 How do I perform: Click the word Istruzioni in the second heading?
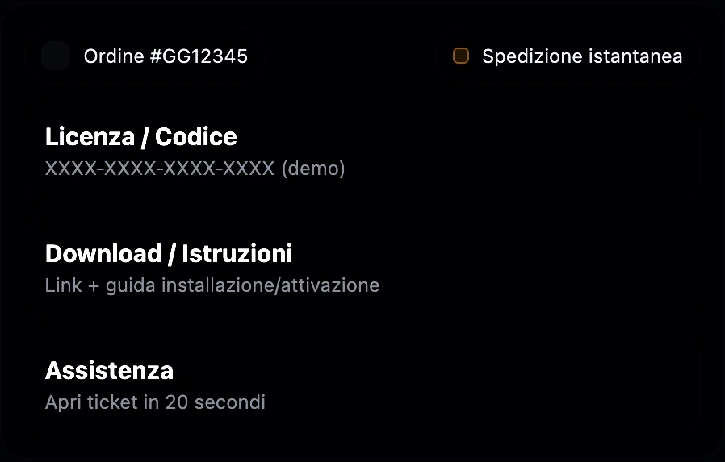point(237,254)
